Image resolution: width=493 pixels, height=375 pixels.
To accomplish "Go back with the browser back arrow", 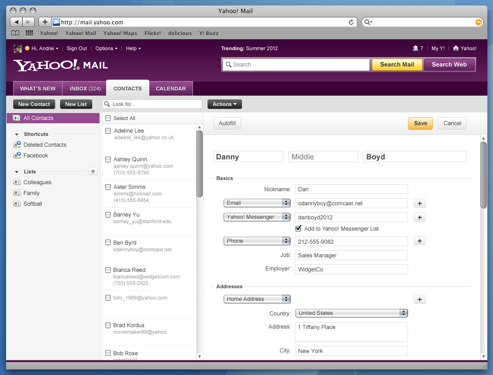I will (16, 22).
